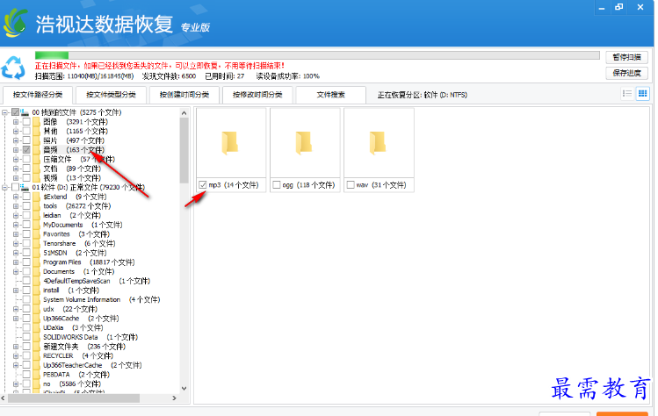Switch to the list view icon
The image size is (658, 416).
pos(627,94)
